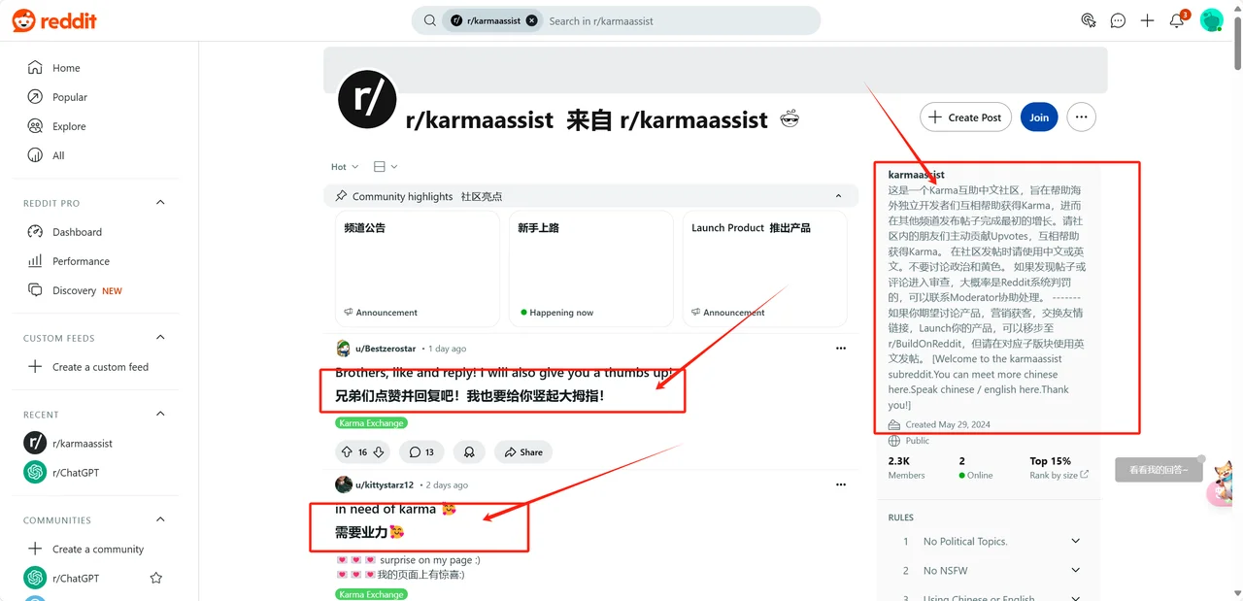The height and width of the screenshot is (601, 1243).
Task: Expand the No Political Topics rule
Action: pyautogui.click(x=1076, y=541)
